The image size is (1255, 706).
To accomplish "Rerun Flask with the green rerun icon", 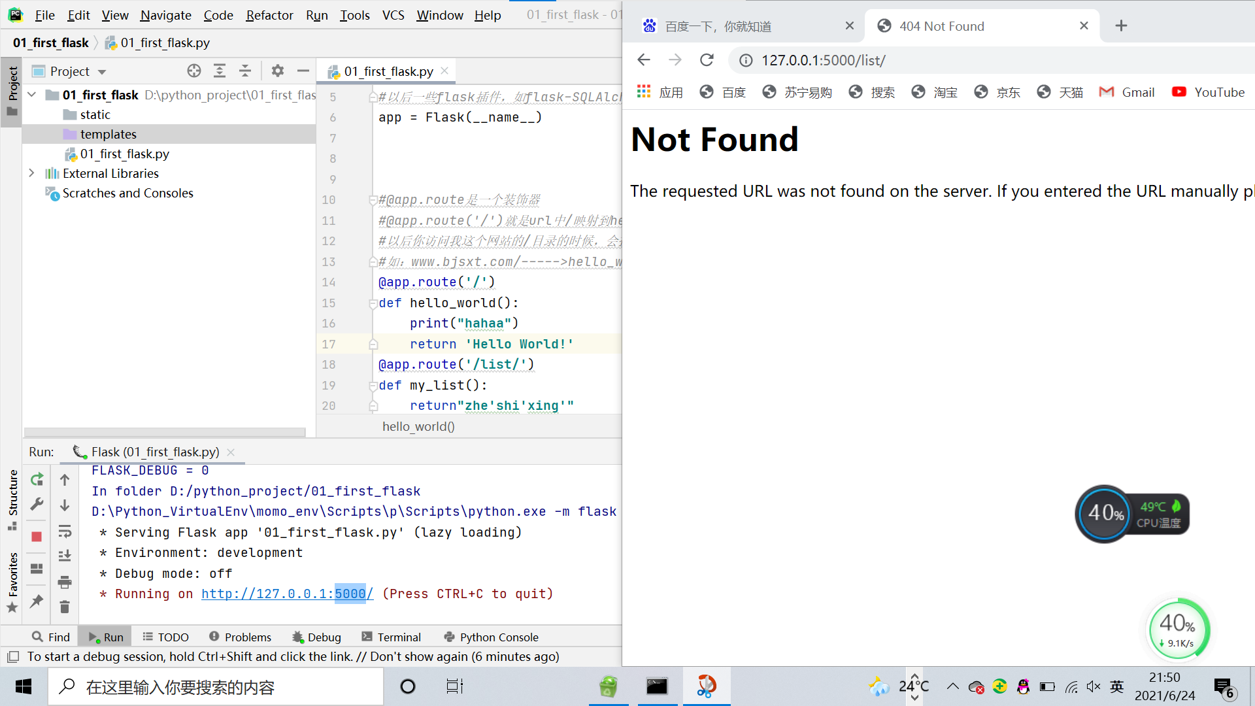I will coord(37,479).
